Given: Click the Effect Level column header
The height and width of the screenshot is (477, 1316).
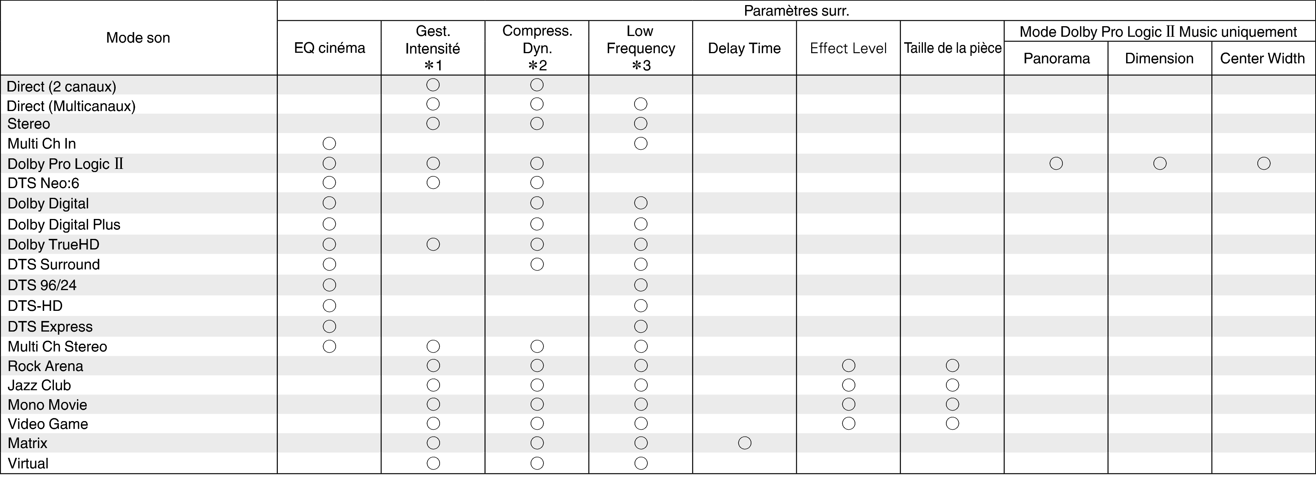Looking at the screenshot, I should (848, 48).
